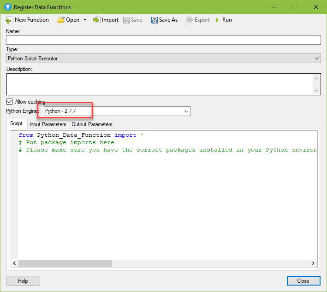
Task: Click the Help button
Action: tap(23, 281)
